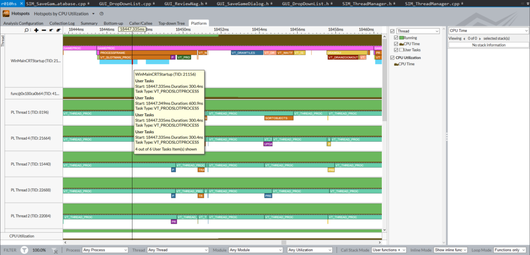
Task: Switch to Caller/Callee tab
Action: 141,23
